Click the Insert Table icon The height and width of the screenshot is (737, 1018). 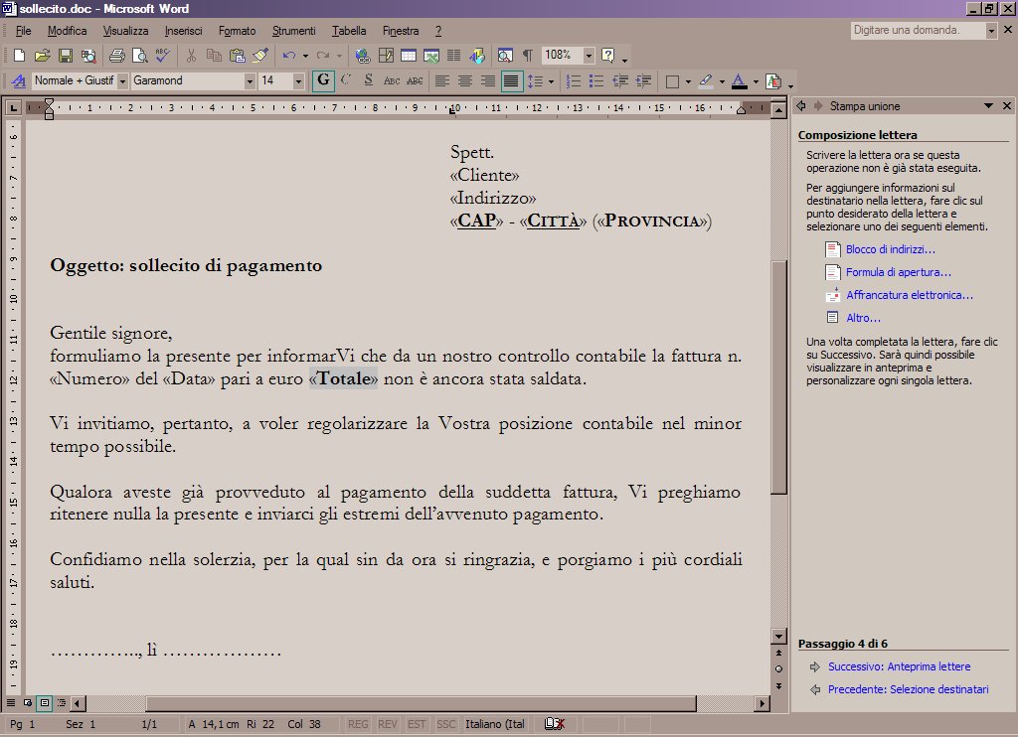pos(408,56)
